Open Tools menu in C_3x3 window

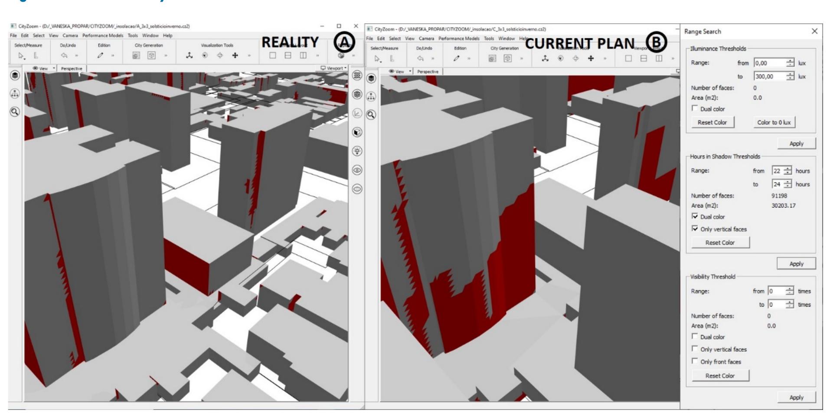[x=489, y=39]
